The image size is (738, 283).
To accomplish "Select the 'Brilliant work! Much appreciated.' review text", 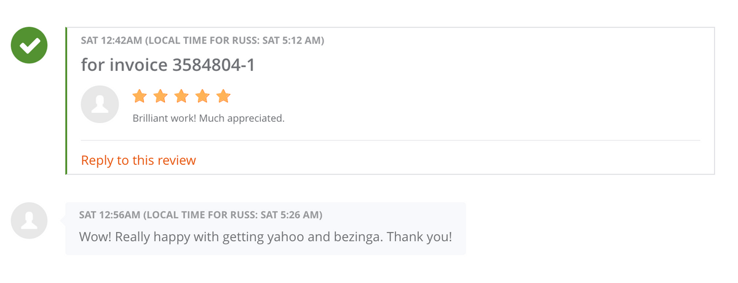I will [x=208, y=118].
